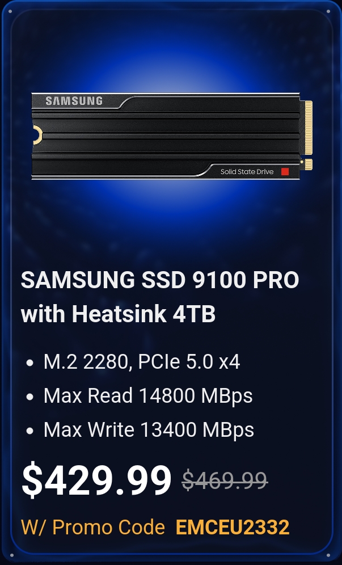Click the crossed-out $469.99 original price

(x=225, y=480)
